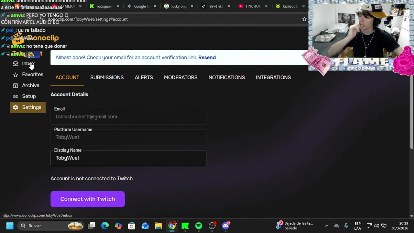Switch to rodsquare browser tab
The width and height of the screenshot is (414, 233).
pos(104,6)
